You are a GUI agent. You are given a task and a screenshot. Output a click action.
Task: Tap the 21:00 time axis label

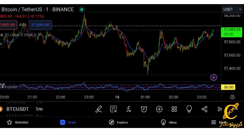point(32,97)
